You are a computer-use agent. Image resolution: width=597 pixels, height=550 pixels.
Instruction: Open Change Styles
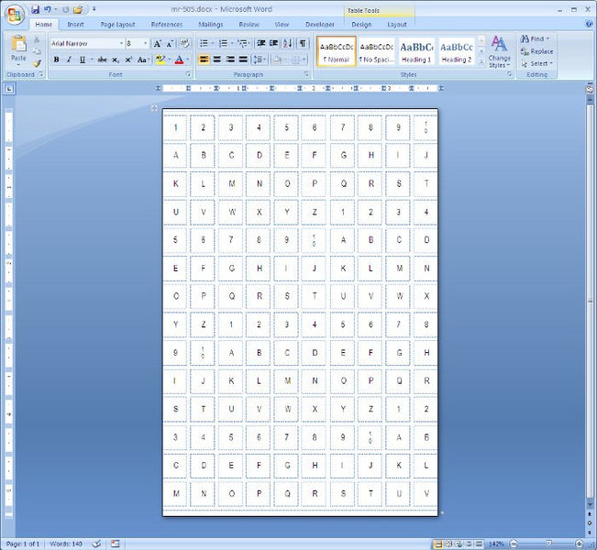click(499, 51)
